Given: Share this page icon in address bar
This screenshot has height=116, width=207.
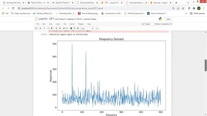Looking at the screenshot, I should pyautogui.click(x=178, y=8).
